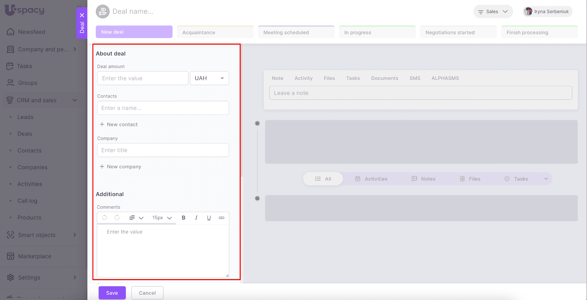
Task: Click the Deal amount input field
Action: (x=142, y=78)
